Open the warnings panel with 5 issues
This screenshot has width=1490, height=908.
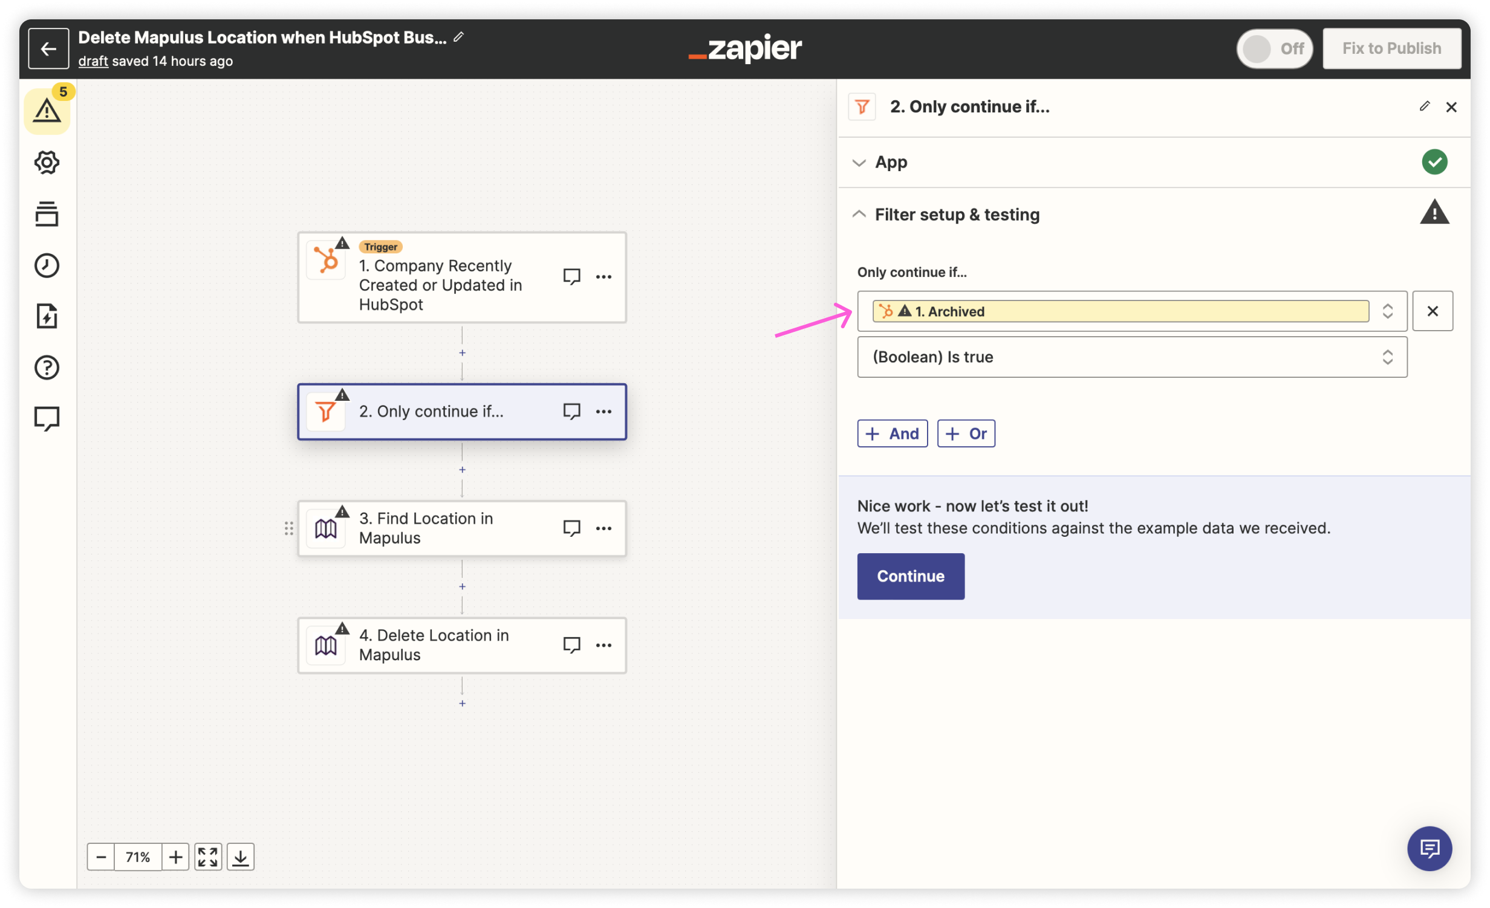47,111
